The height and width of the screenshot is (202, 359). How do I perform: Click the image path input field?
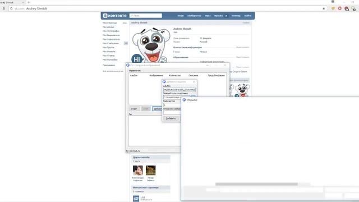tap(176, 97)
